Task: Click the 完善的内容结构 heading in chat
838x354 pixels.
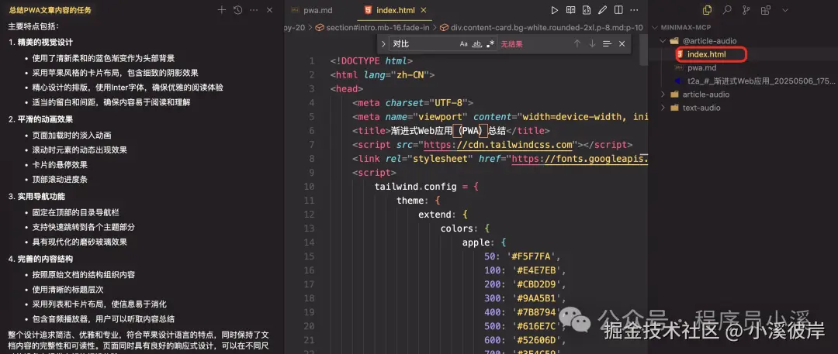Action: (46, 259)
